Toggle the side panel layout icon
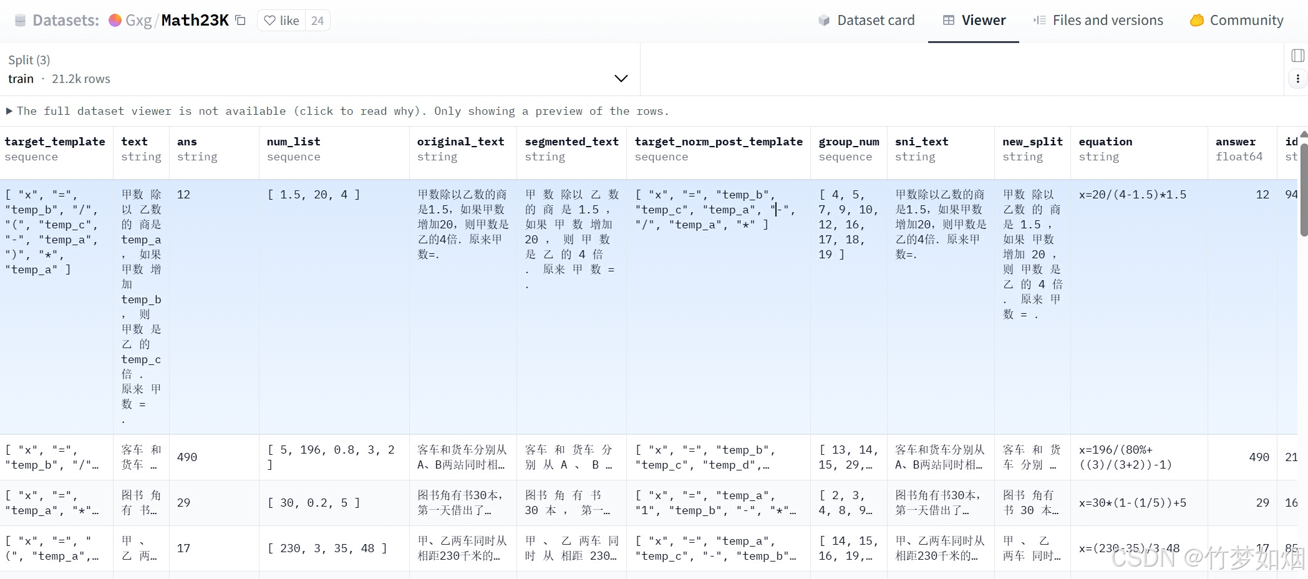Viewport: 1308px width, 579px height. 1297,56
